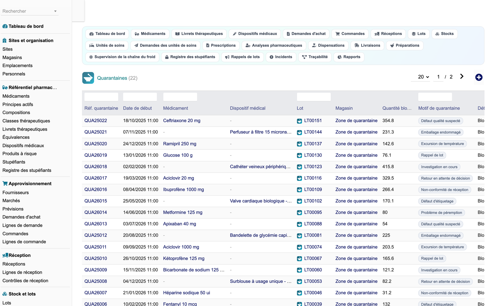Open lot icon for LT00144

[x=299, y=132]
